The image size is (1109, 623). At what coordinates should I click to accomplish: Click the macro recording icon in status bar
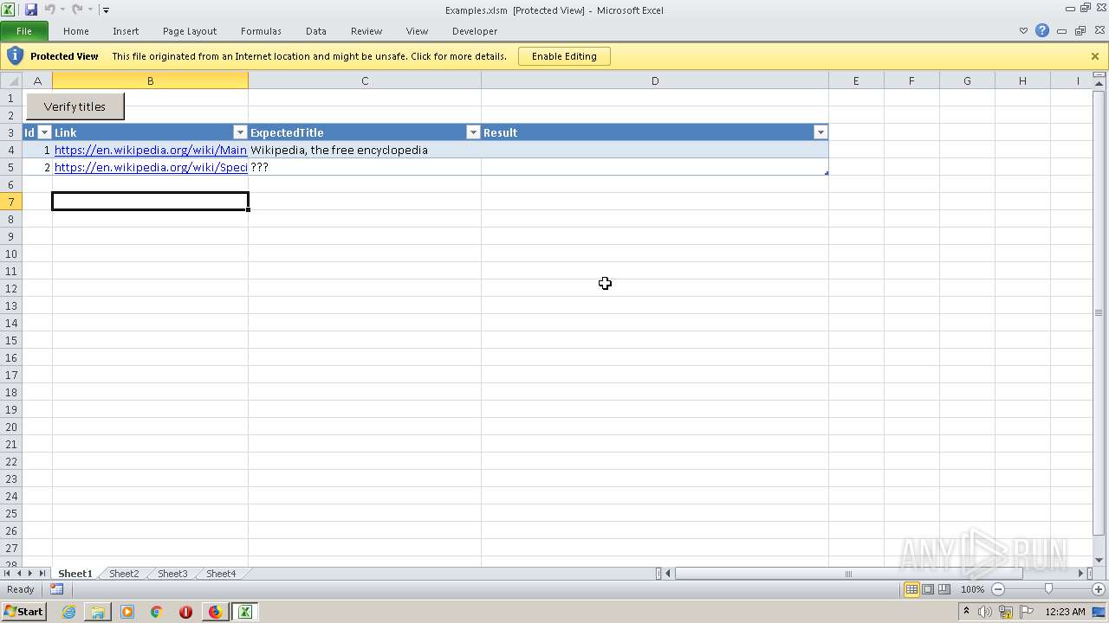[x=56, y=589]
